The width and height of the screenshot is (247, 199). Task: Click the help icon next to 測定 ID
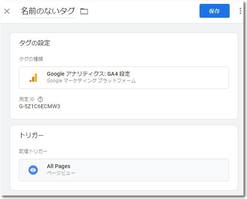(x=40, y=99)
